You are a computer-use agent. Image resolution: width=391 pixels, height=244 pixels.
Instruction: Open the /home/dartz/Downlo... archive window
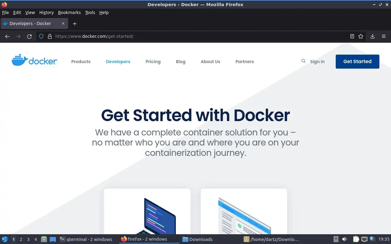coord(272,239)
